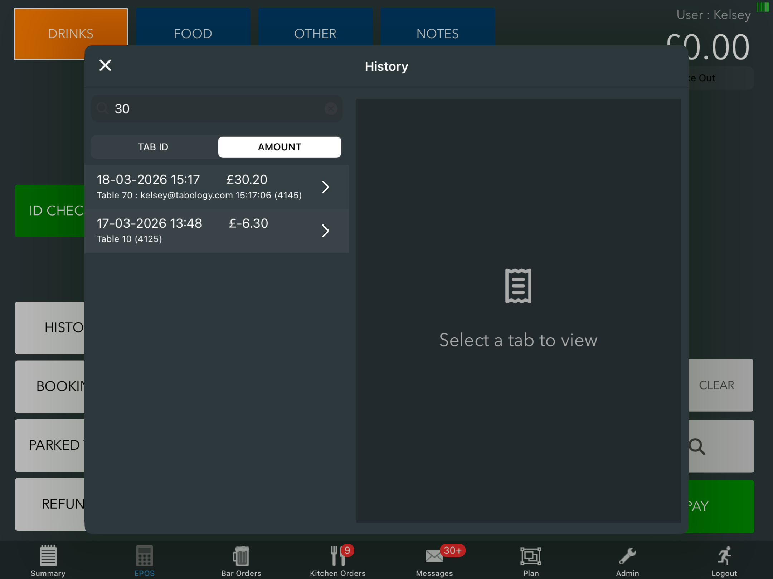Select the AMOUNT filter segment
This screenshot has height=579, width=773.
[x=279, y=147]
